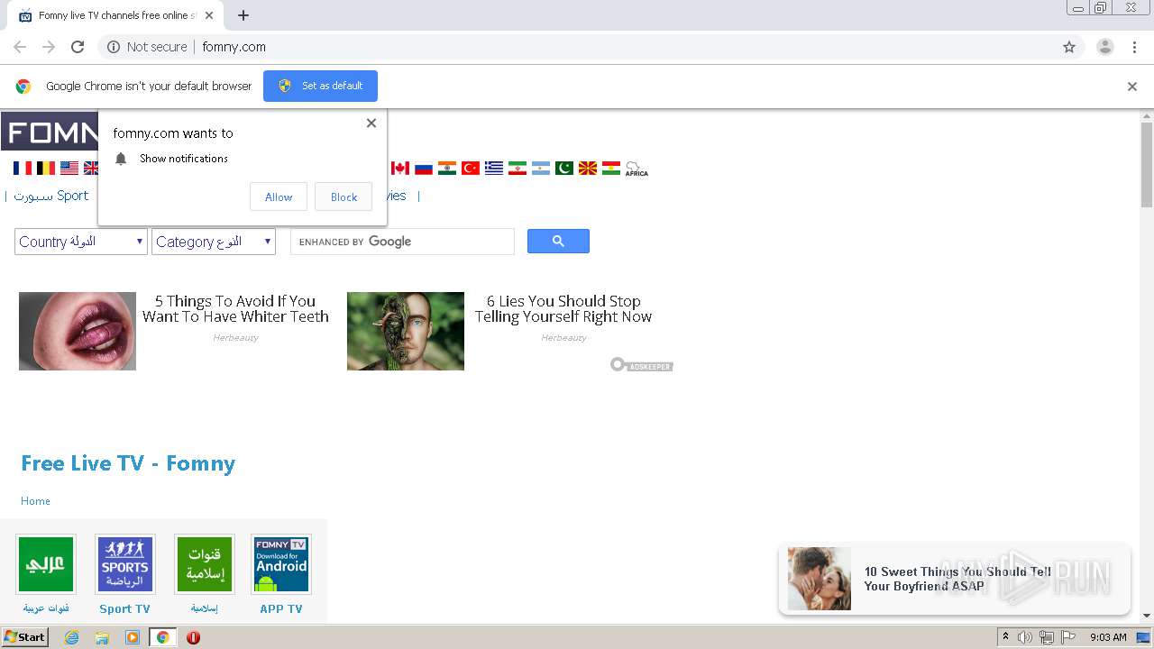Open Windows Explorer folder in taskbar

102,637
